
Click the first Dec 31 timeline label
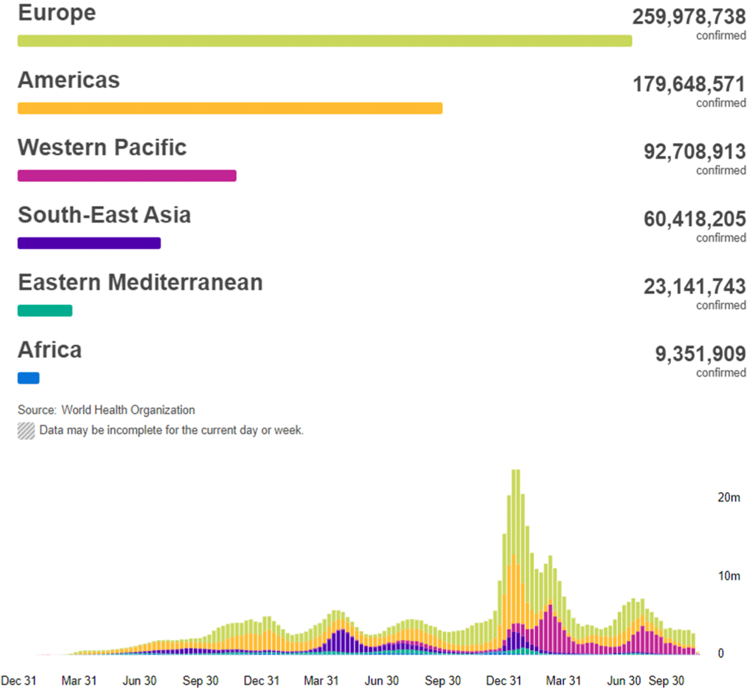(19, 680)
